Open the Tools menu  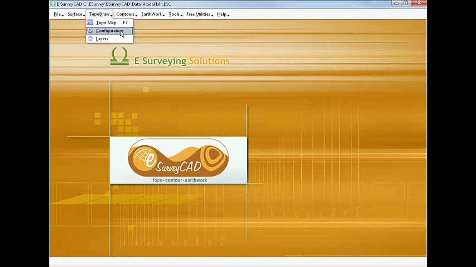(175, 14)
